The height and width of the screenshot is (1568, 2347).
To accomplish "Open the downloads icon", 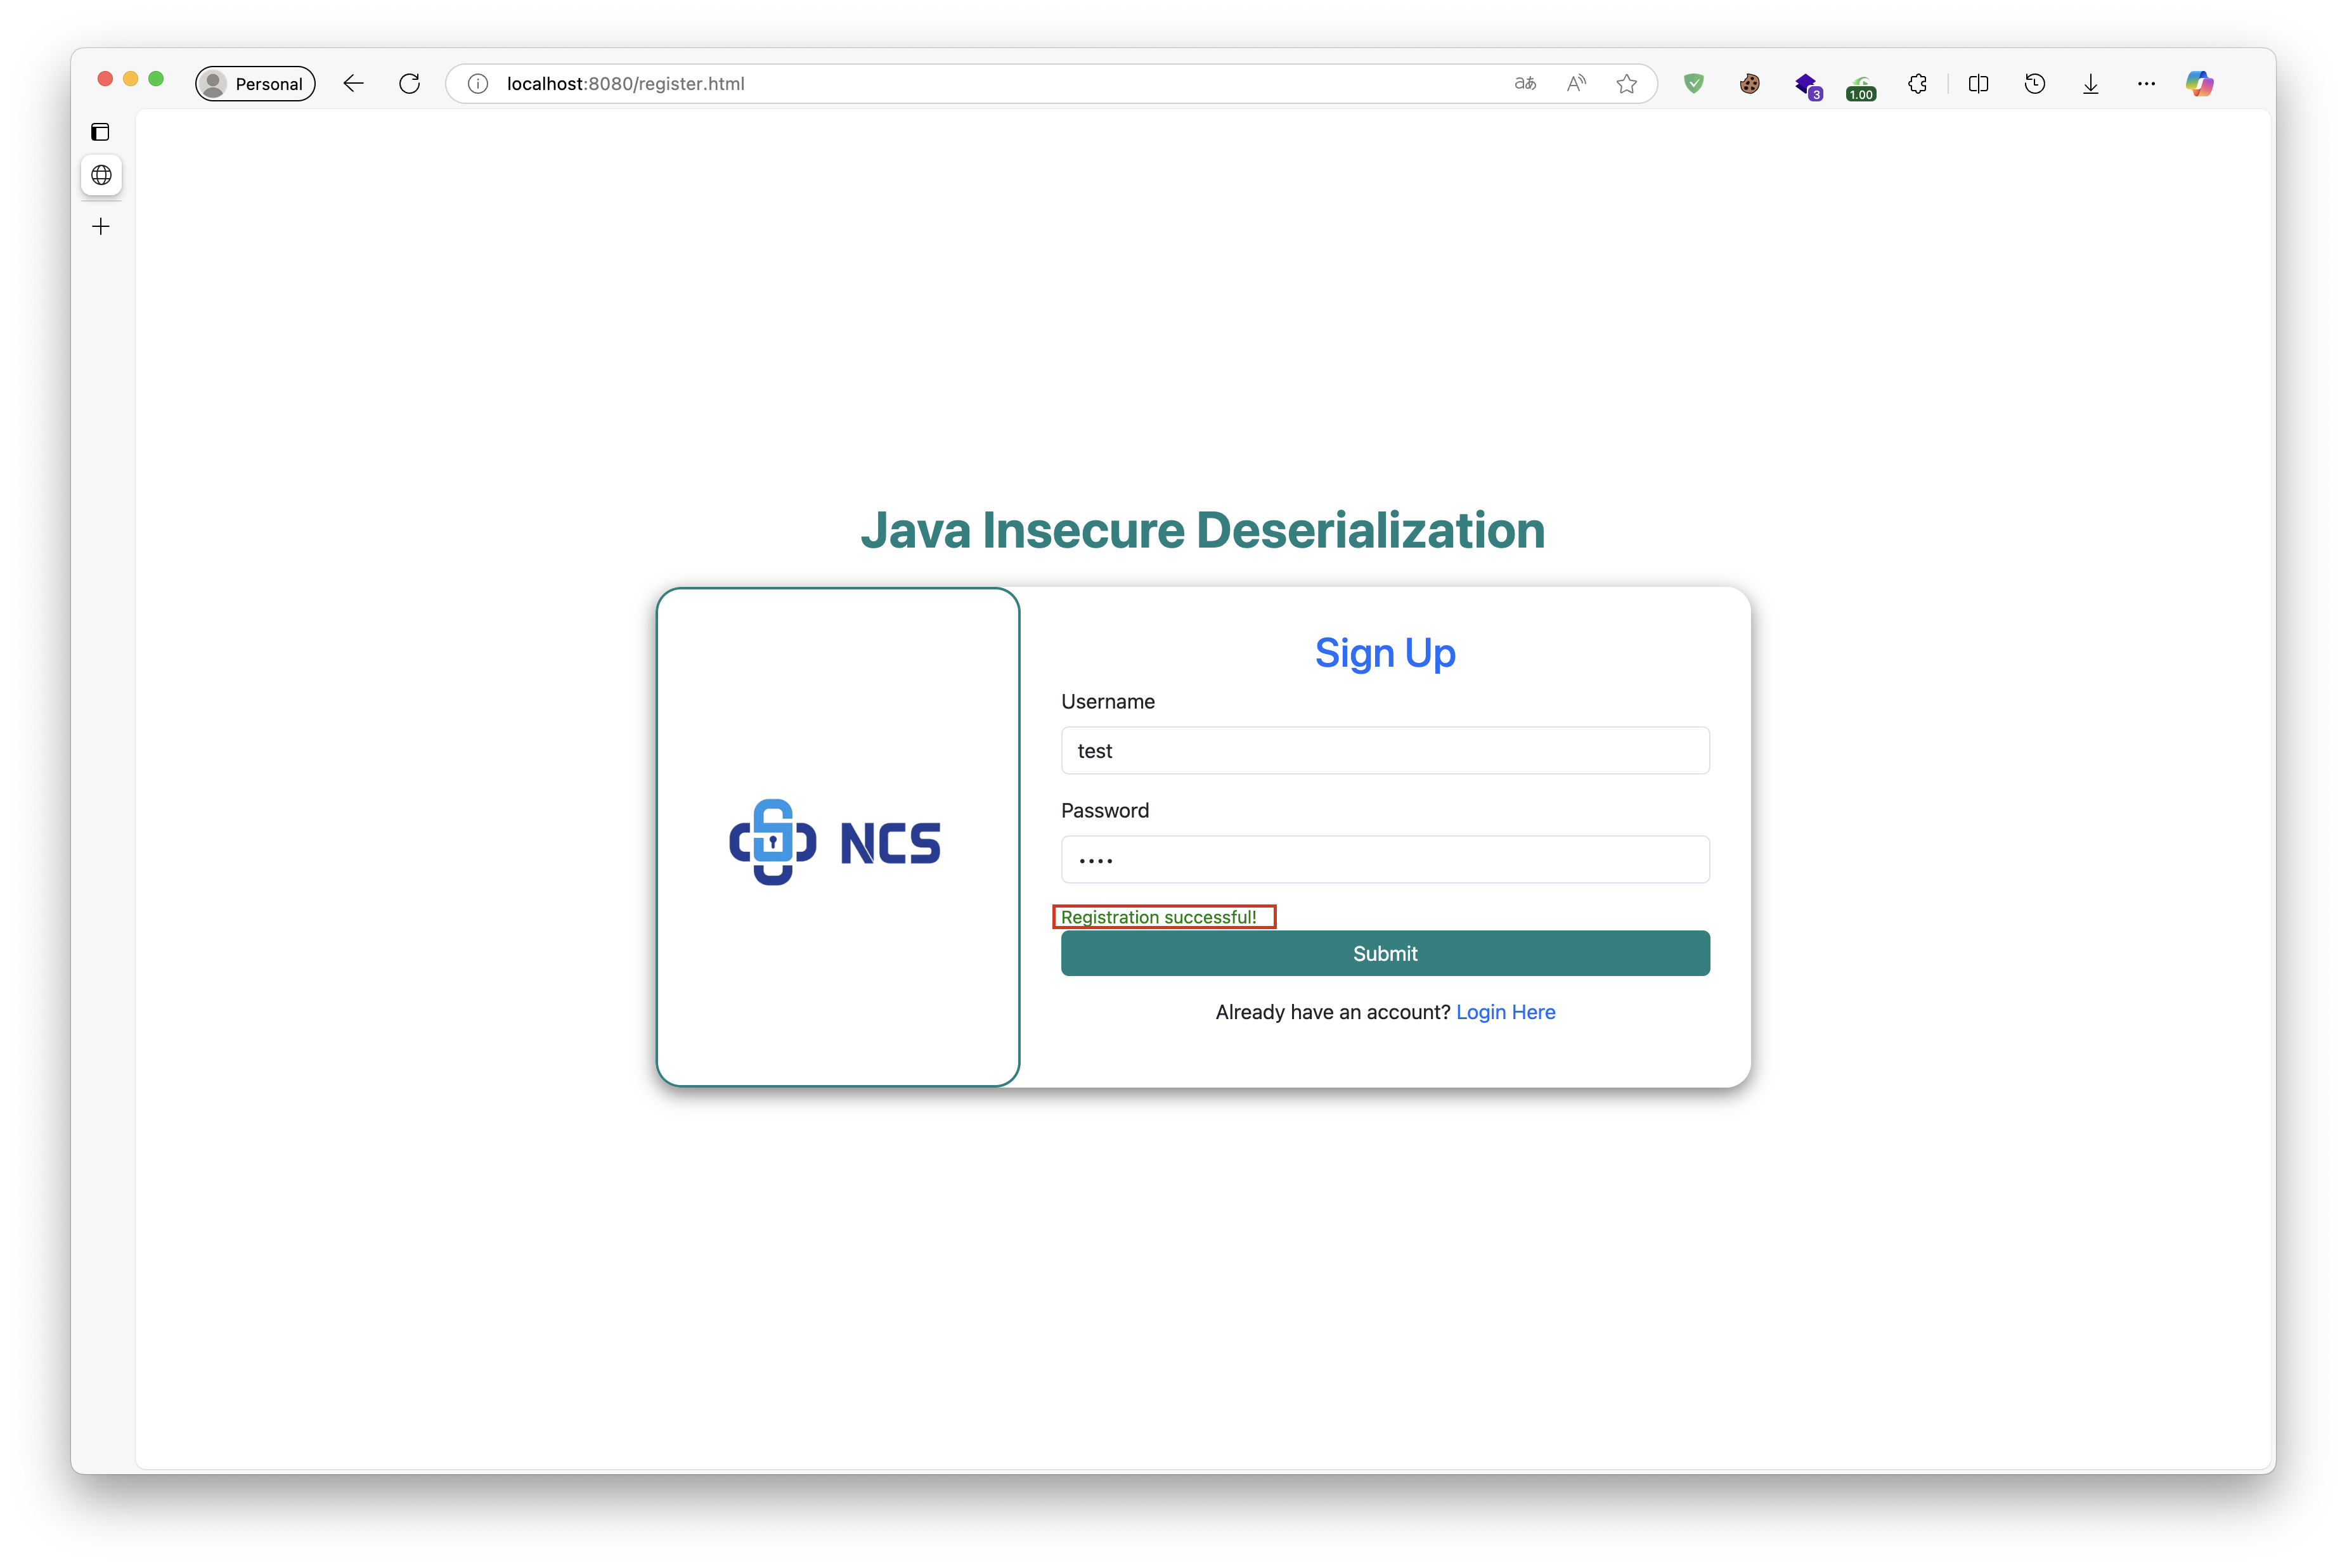I will [x=2090, y=84].
